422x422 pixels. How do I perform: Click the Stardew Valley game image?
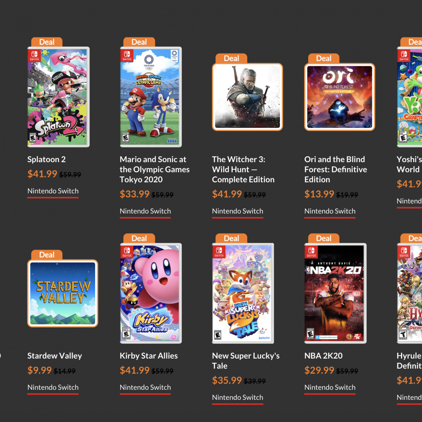[63, 293]
